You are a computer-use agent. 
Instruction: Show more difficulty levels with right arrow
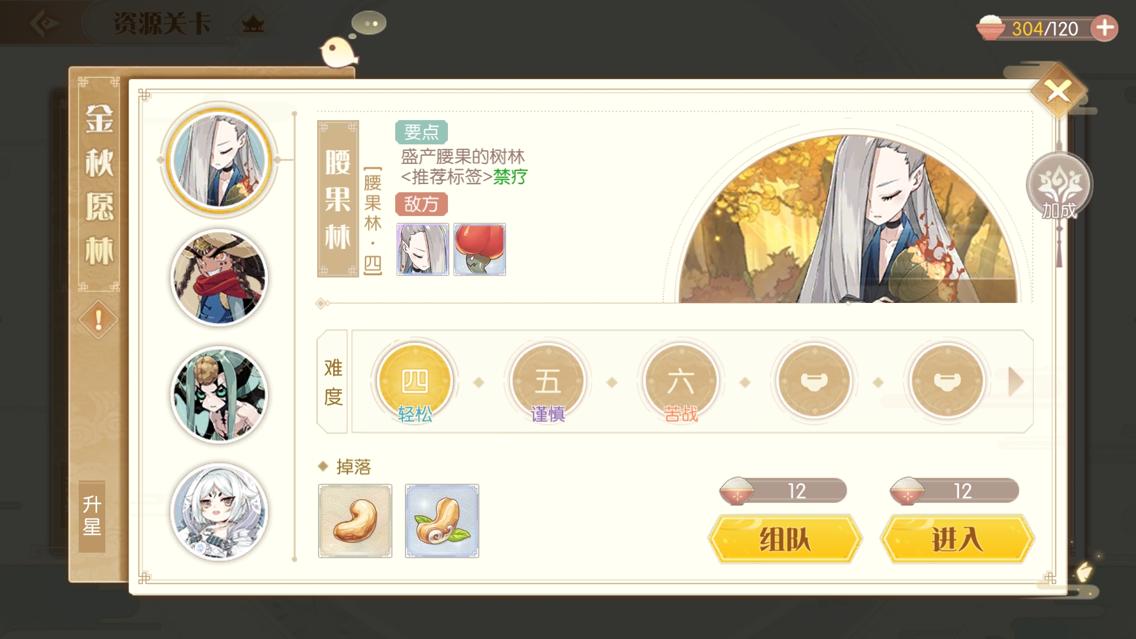tap(1016, 382)
